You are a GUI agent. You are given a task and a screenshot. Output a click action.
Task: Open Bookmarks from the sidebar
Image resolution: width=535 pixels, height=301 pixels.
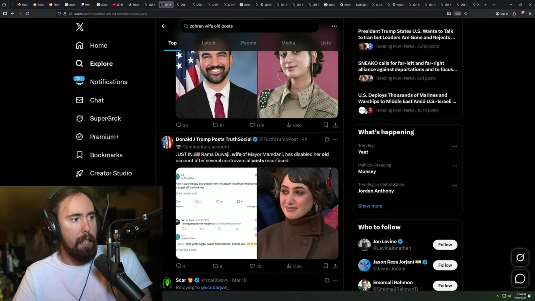coord(99,155)
